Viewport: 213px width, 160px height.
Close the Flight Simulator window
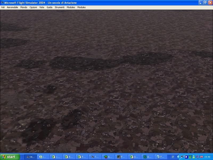click(210, 3)
